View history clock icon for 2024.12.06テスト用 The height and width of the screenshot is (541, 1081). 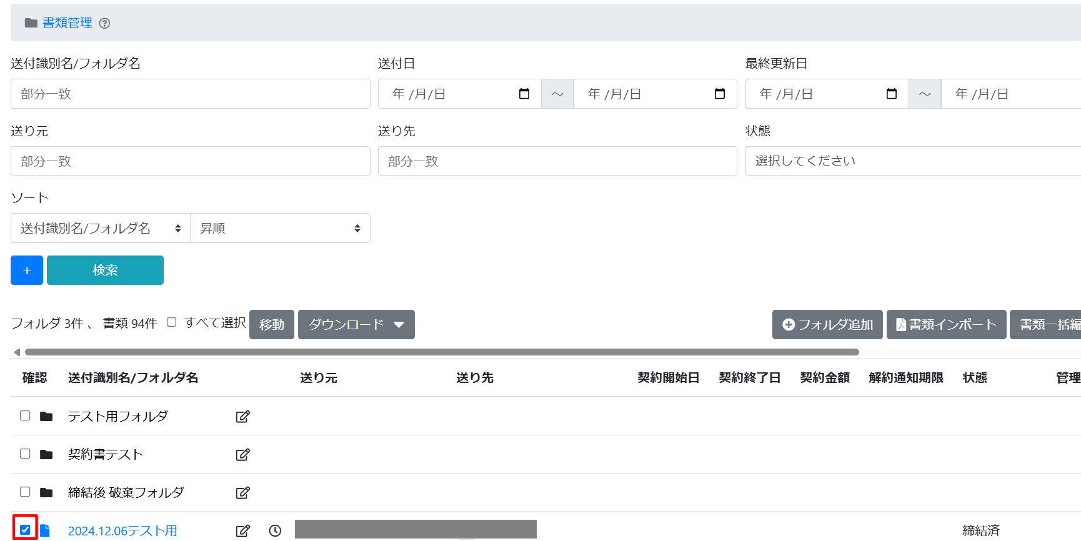pos(275,530)
